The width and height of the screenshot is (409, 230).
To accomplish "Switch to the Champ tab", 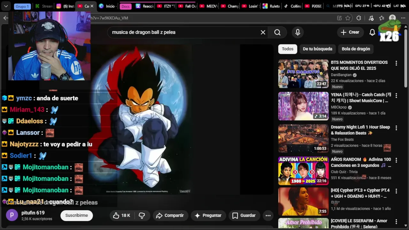I will [x=229, y=6].
